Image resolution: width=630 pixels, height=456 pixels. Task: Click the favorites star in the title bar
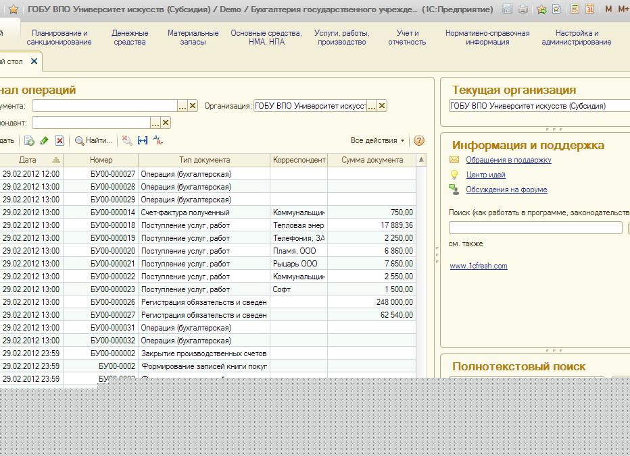click(x=14, y=9)
